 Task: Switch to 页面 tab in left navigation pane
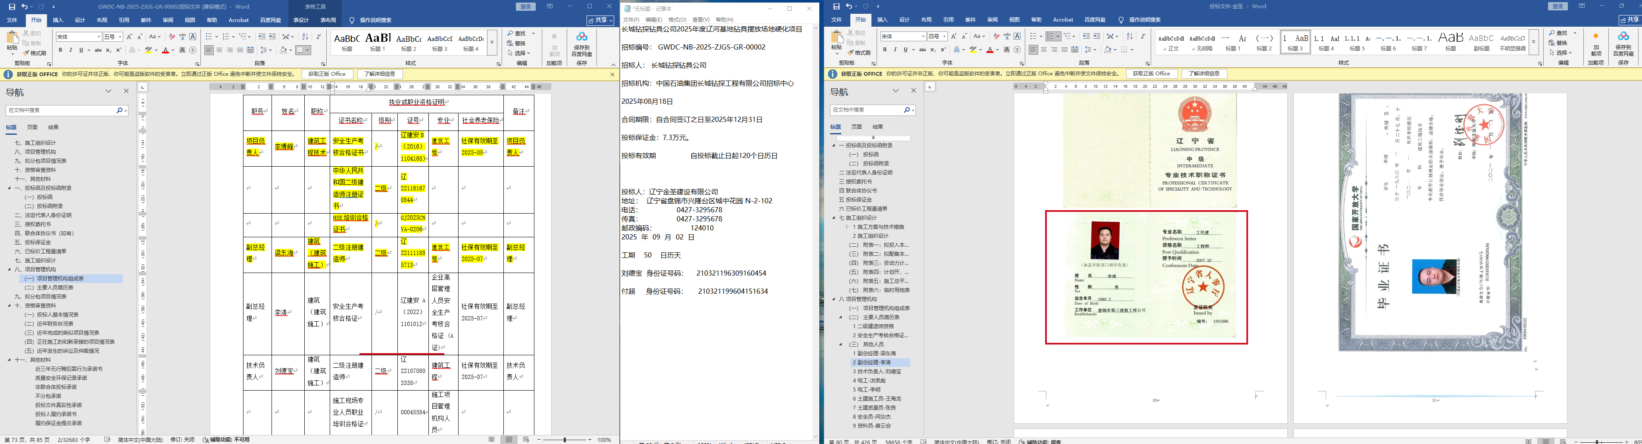(x=32, y=127)
